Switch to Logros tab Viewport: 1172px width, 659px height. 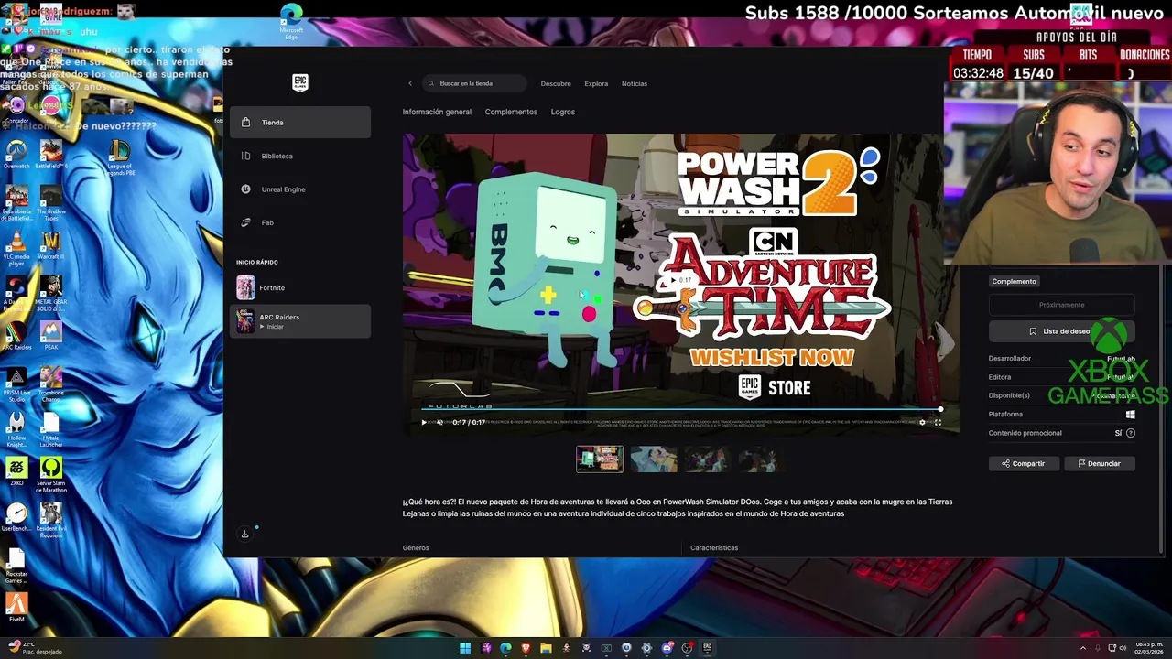point(563,112)
